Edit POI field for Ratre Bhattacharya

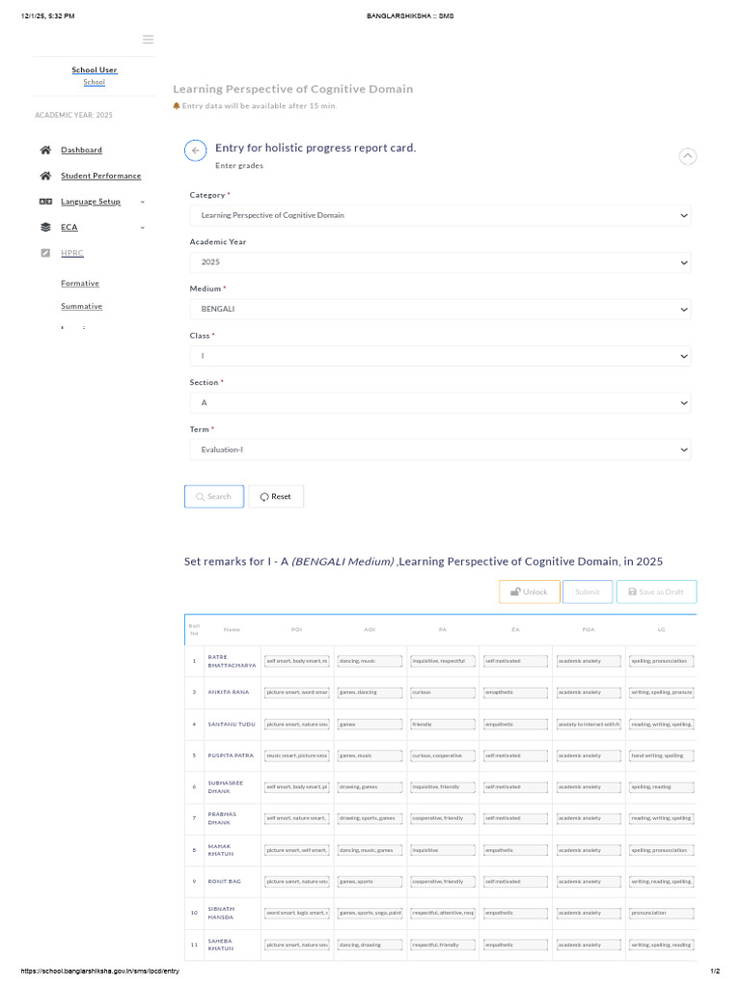pos(297,662)
